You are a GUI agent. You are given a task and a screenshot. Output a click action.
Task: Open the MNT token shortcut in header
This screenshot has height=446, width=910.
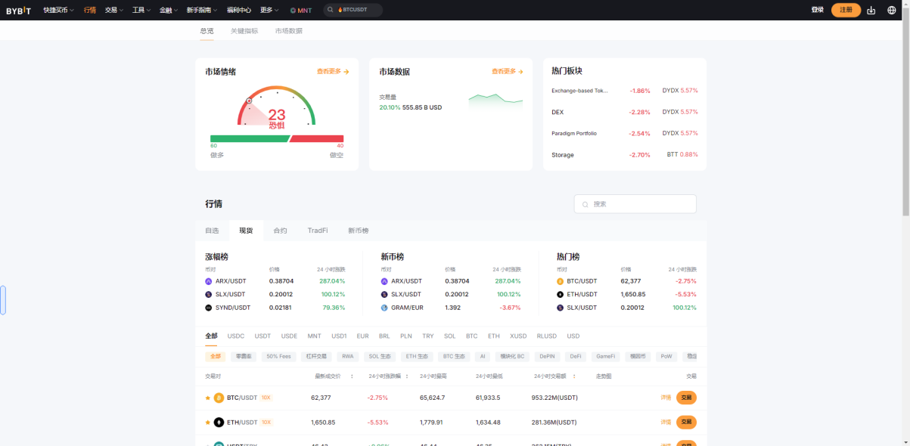301,11
